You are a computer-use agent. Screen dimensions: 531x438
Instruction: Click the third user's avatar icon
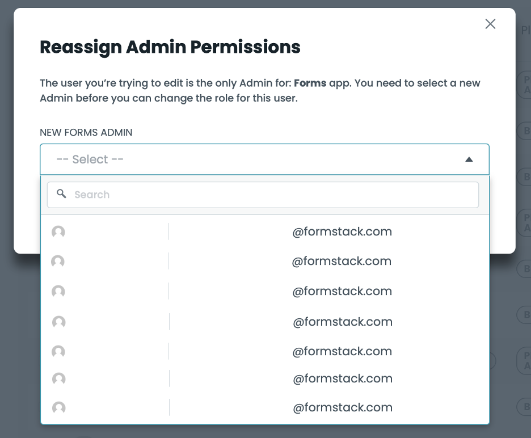coord(58,292)
